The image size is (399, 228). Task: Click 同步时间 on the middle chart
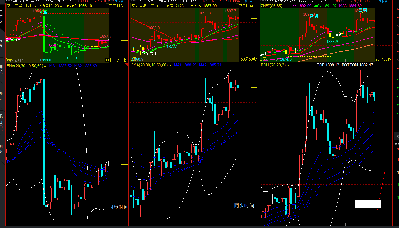244,206
